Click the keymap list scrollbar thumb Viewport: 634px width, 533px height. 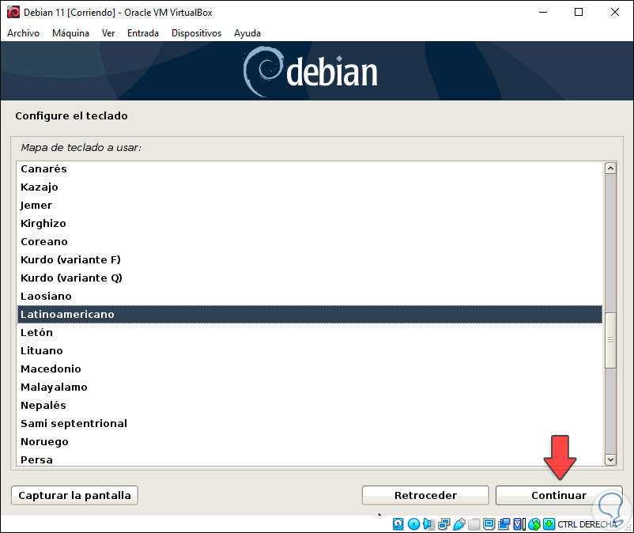(x=610, y=340)
